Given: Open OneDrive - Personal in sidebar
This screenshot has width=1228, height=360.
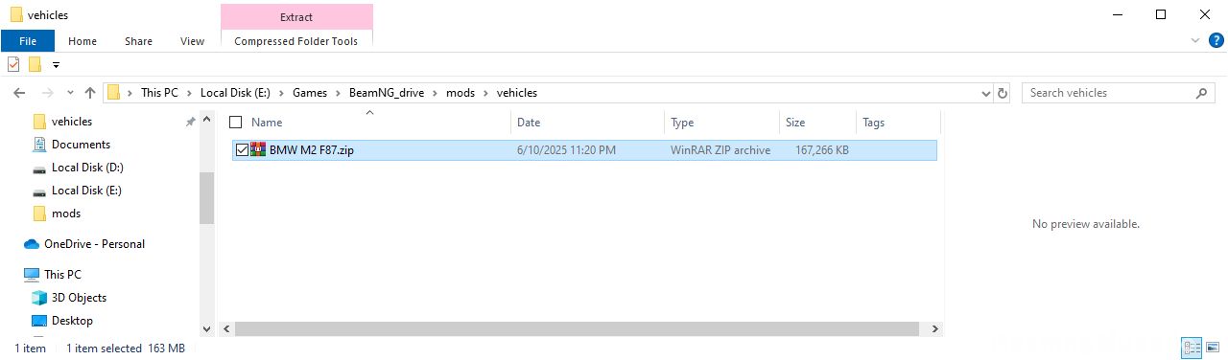Looking at the screenshot, I should pyautogui.click(x=94, y=244).
